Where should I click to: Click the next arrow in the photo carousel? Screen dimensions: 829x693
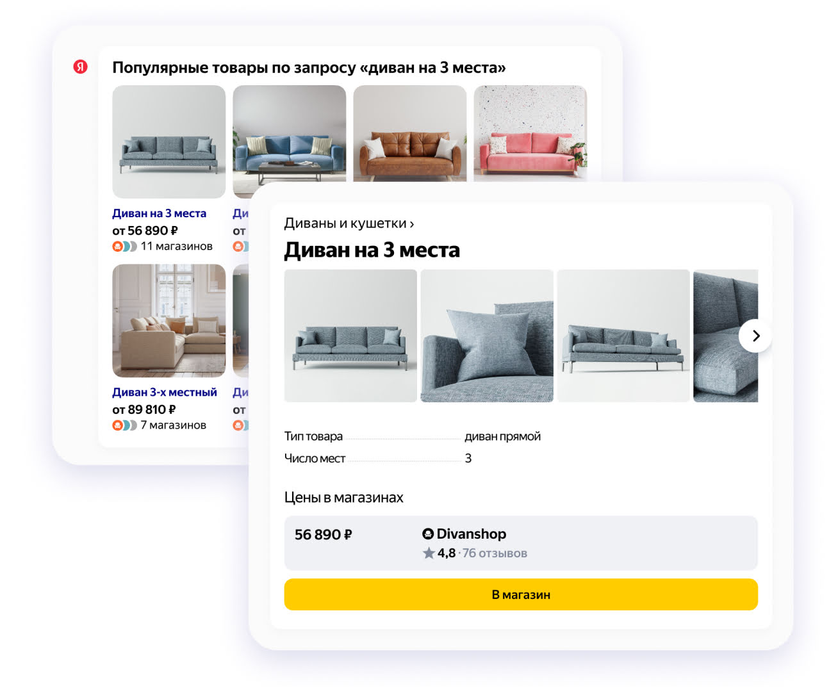click(755, 336)
